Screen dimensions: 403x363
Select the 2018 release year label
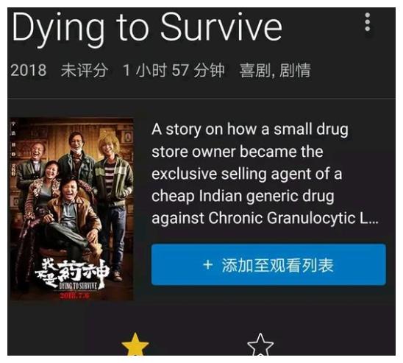[x=29, y=70]
